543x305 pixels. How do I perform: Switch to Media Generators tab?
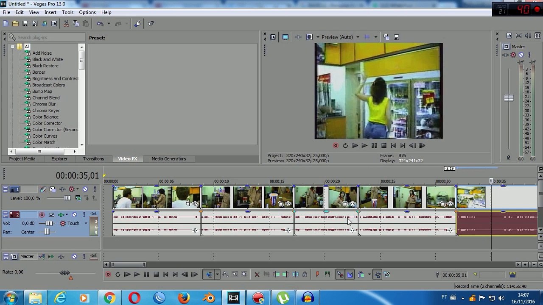[x=169, y=158]
